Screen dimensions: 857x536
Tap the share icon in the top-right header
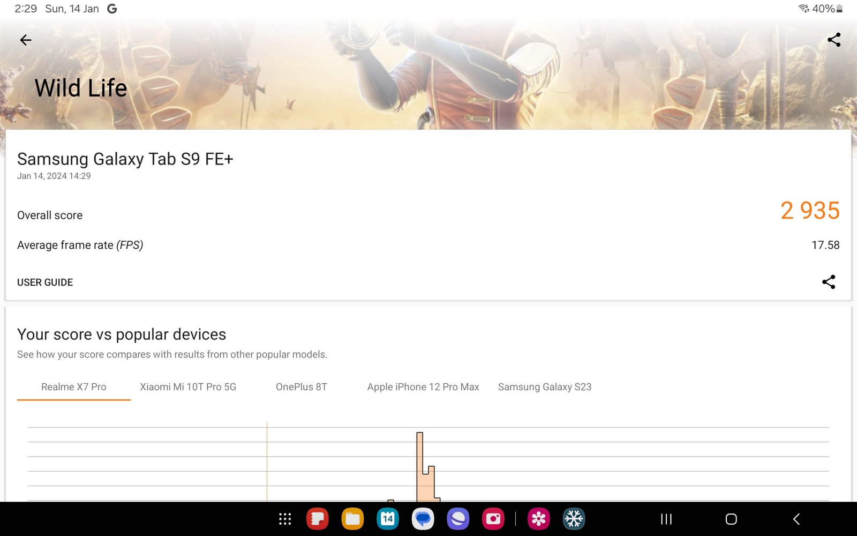833,40
